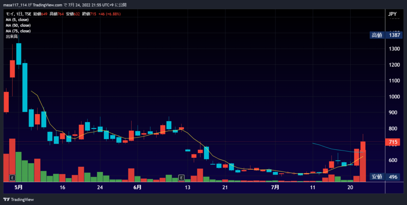Viewport: 407px width, 205px height.
Task: Click the TradingView.com link in the header
Action: pyautogui.click(x=48, y=5)
